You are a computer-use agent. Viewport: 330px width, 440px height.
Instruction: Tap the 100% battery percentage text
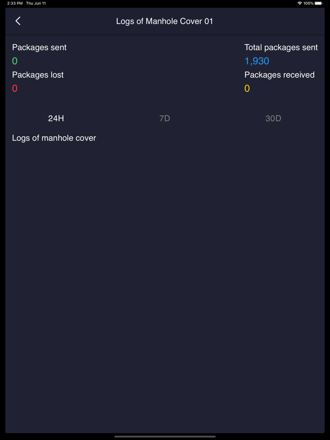[x=308, y=3]
